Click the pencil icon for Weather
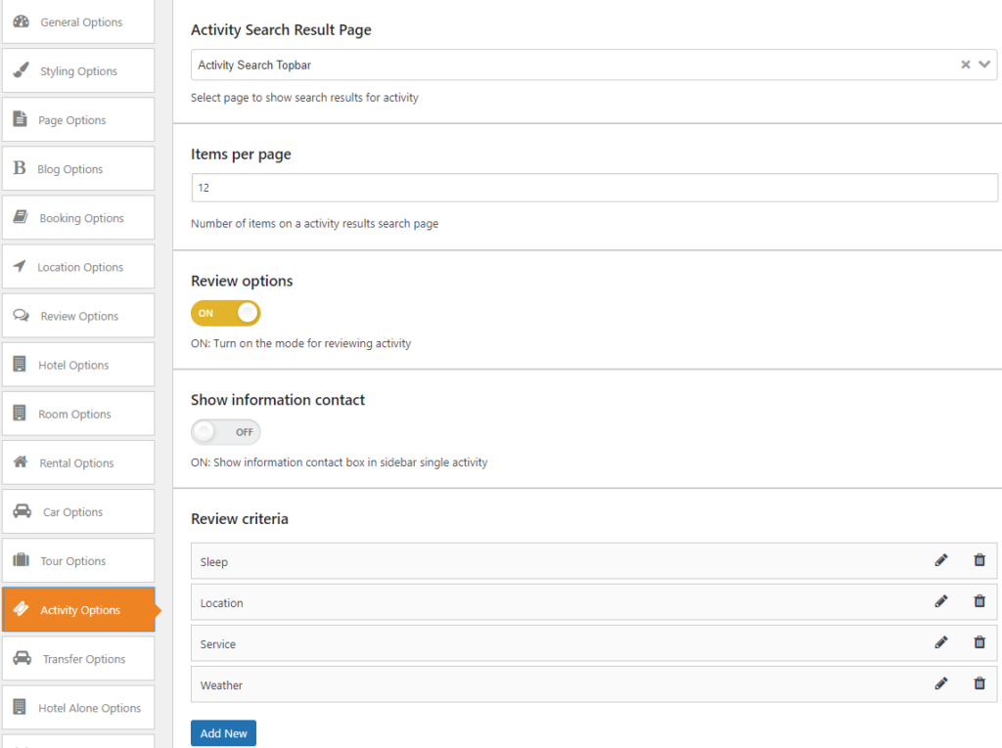Viewport: 1002px width, 748px height. pos(941,683)
